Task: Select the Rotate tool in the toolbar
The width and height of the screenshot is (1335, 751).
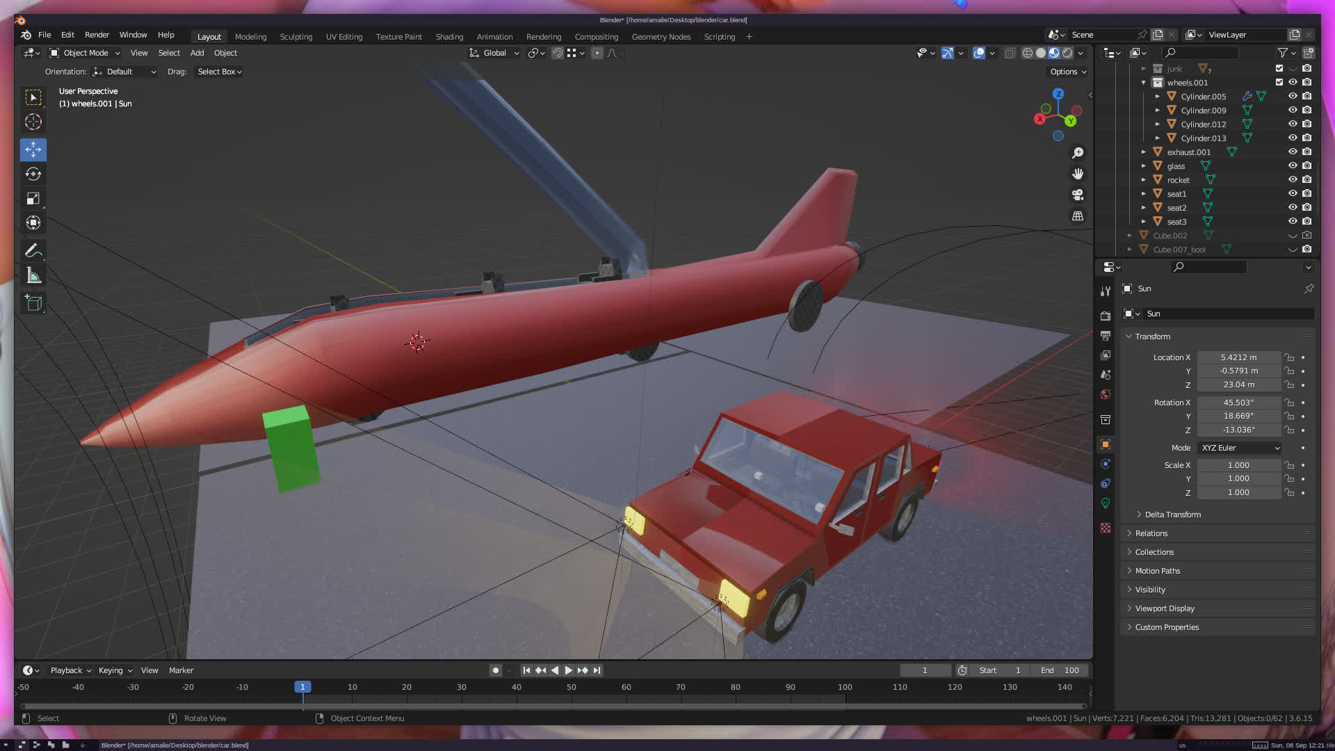Action: 33,174
